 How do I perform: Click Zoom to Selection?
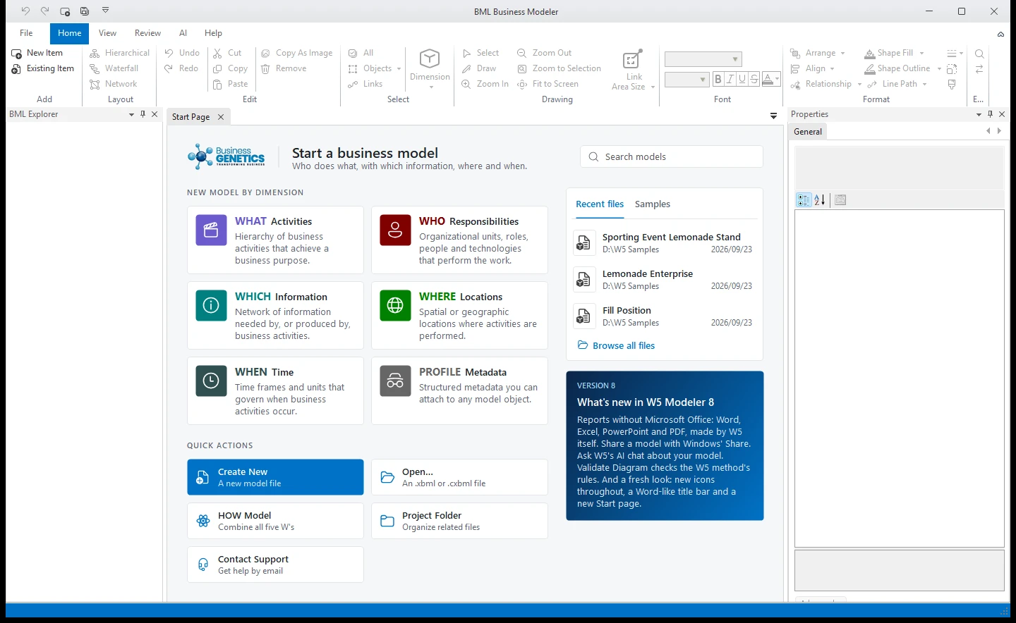point(559,68)
